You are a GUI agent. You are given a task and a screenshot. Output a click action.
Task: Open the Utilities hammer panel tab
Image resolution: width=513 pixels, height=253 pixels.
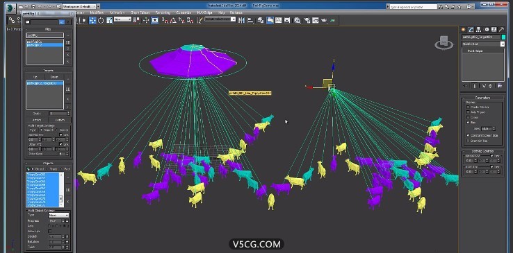[501, 29]
